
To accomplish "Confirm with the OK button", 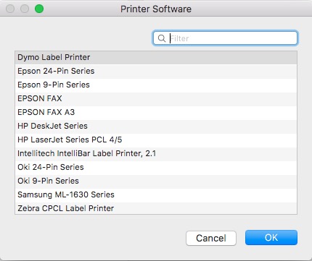I will [x=271, y=238].
